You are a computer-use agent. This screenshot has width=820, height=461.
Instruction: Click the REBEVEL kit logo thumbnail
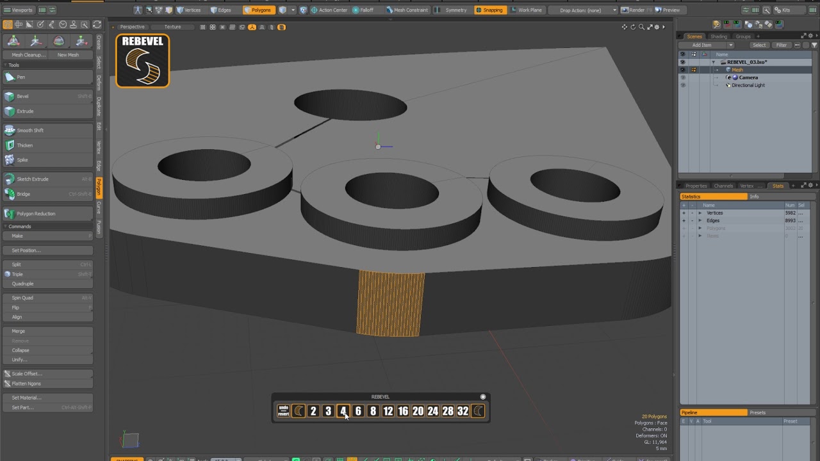tap(142, 60)
